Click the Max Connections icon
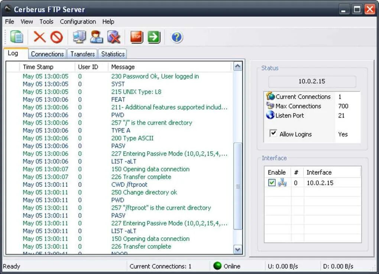The height and width of the screenshot is (274, 379). 270,106
